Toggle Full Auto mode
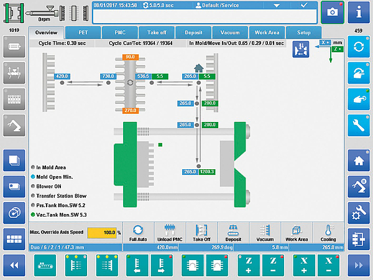The width and height of the screenshot is (373, 280). 138,233
